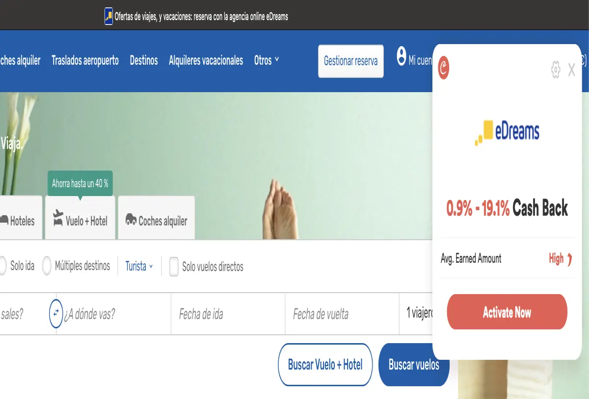Click the Activate Now cashback button
The height and width of the screenshot is (399, 589).
click(507, 312)
